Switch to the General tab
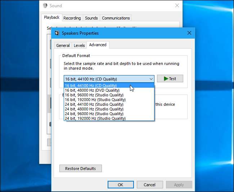 pos(63,45)
